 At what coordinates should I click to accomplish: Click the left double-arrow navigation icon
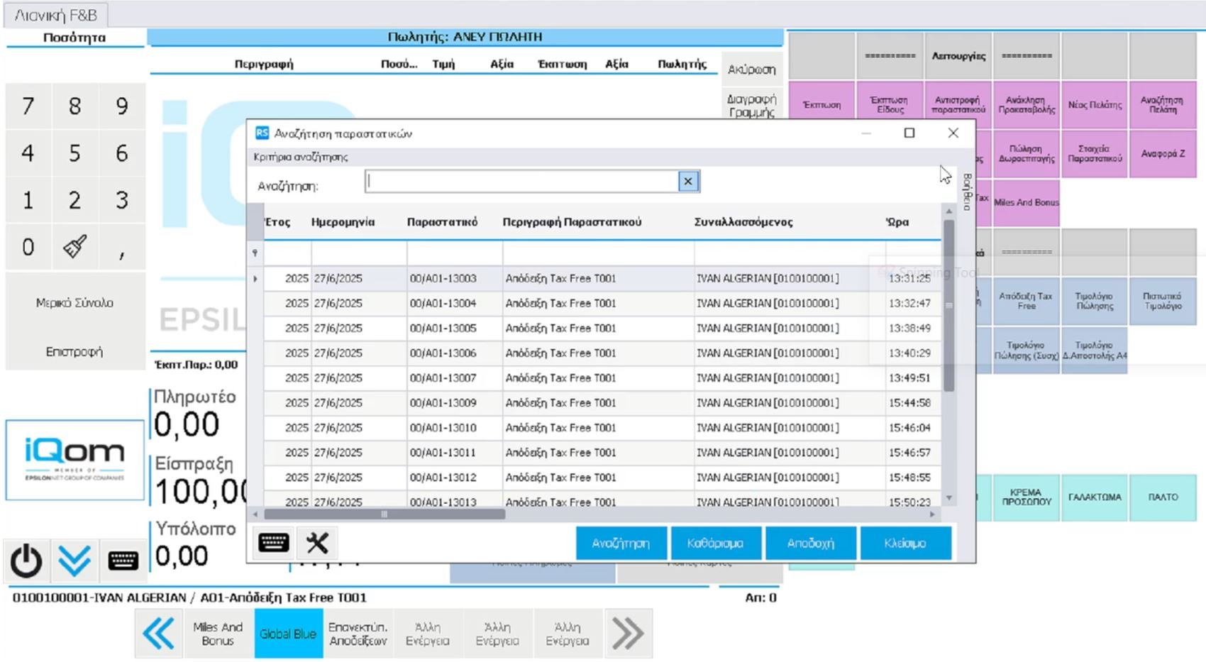pos(158,633)
